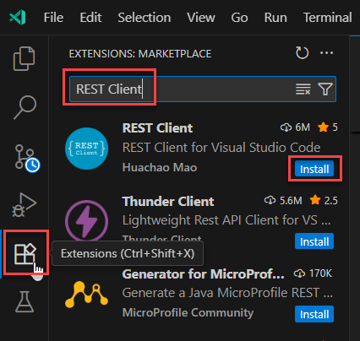
Task: Open the Source Control view
Action: (27, 158)
